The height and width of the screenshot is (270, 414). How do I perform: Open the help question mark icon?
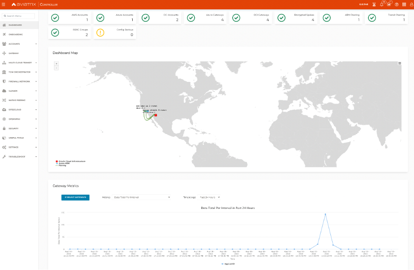[x=396, y=4]
